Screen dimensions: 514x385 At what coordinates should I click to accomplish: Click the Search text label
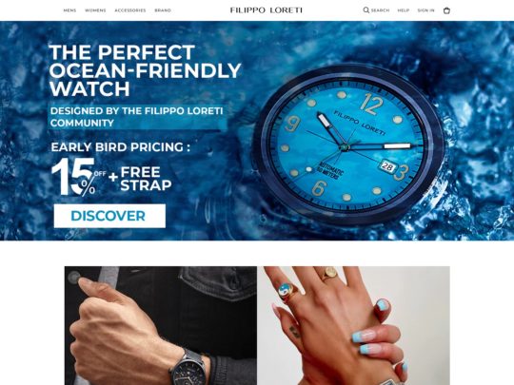(x=380, y=10)
